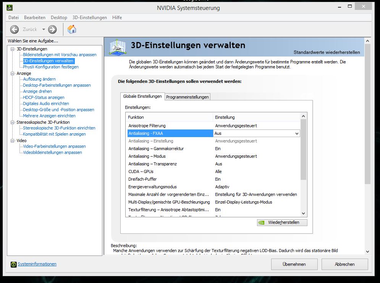This screenshot has width=380, height=283.
Task: Open Videobildeinstellungen anpassen
Action: [52, 152]
